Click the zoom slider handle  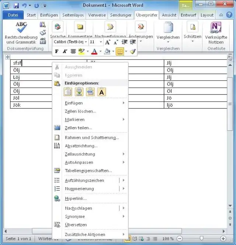(201, 238)
